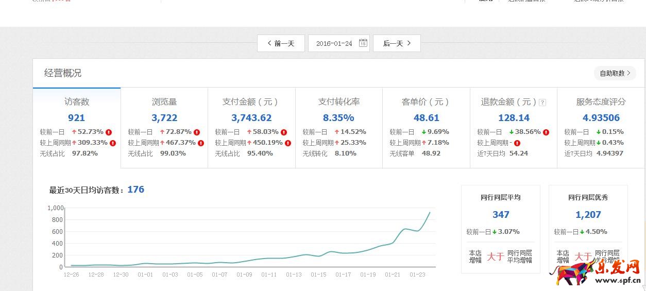
Task: Click red alert icon next to 52.73%
Action: (109, 132)
